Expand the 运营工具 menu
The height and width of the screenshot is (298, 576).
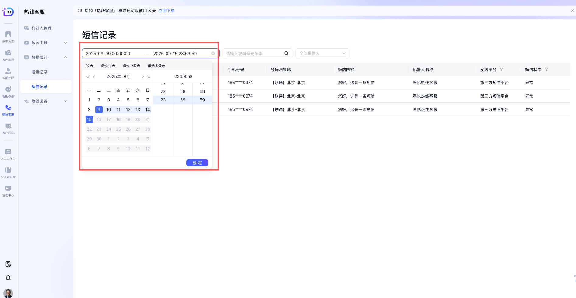tap(46, 43)
